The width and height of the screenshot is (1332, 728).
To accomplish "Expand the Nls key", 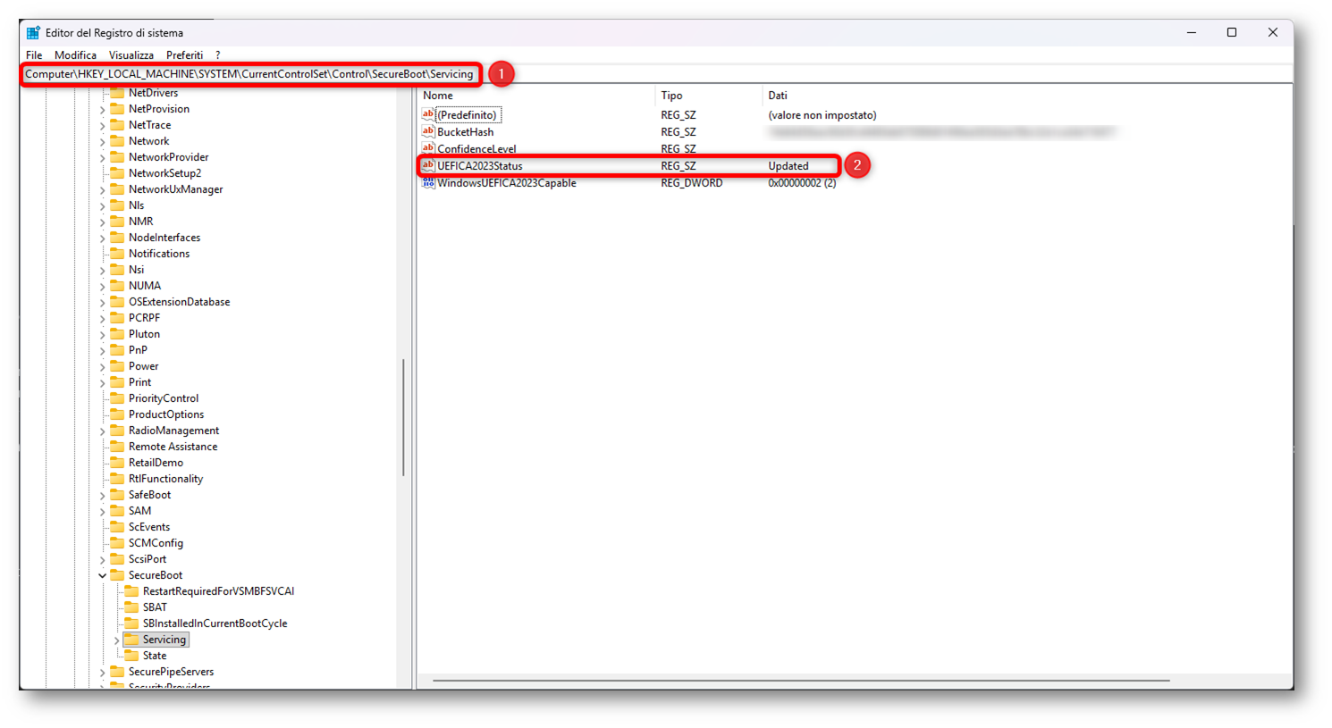I will coord(103,206).
